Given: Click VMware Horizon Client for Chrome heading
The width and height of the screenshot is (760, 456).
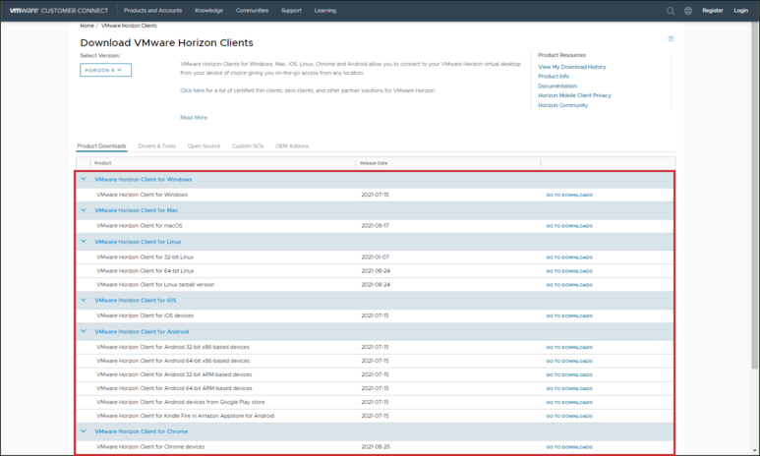Looking at the screenshot, I should (x=141, y=431).
